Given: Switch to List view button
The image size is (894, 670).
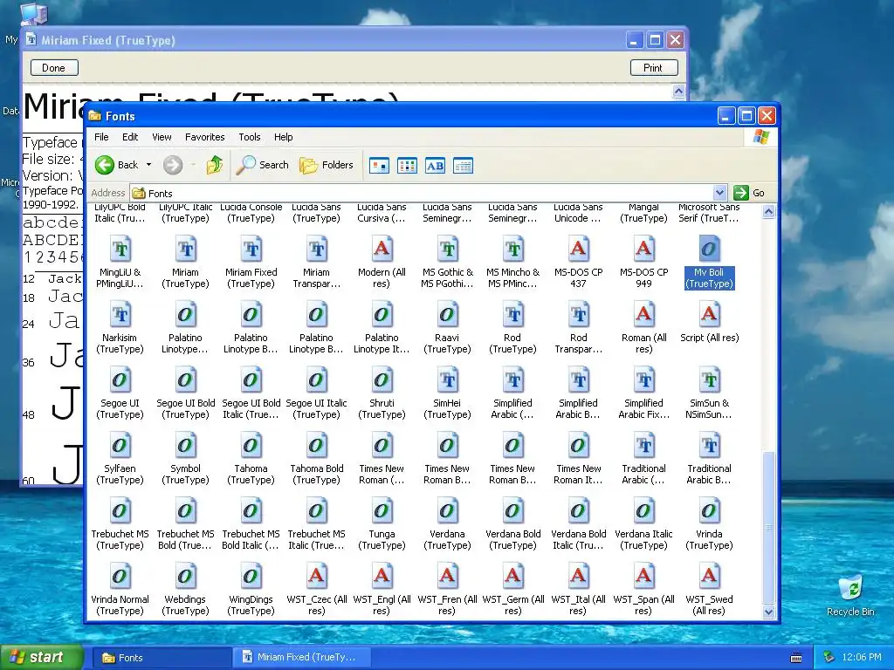Looking at the screenshot, I should coord(407,166).
